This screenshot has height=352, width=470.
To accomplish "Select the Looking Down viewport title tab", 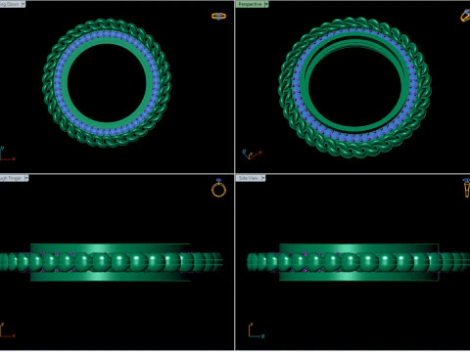I will click(10, 4).
